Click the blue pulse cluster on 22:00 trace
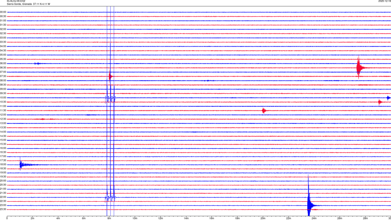 pyautogui.click(x=110, y=198)
